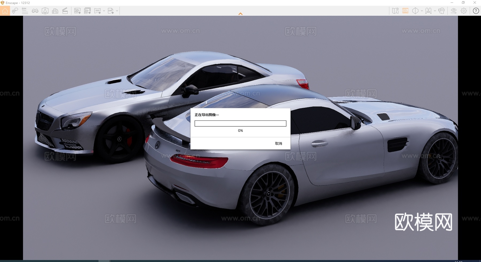Open the visual settings eye icon
481x262 pixels.
point(454,11)
